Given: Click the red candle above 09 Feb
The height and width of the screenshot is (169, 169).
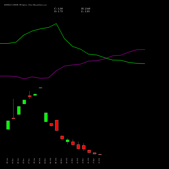Looking at the screenshot, I should [62, 138].
